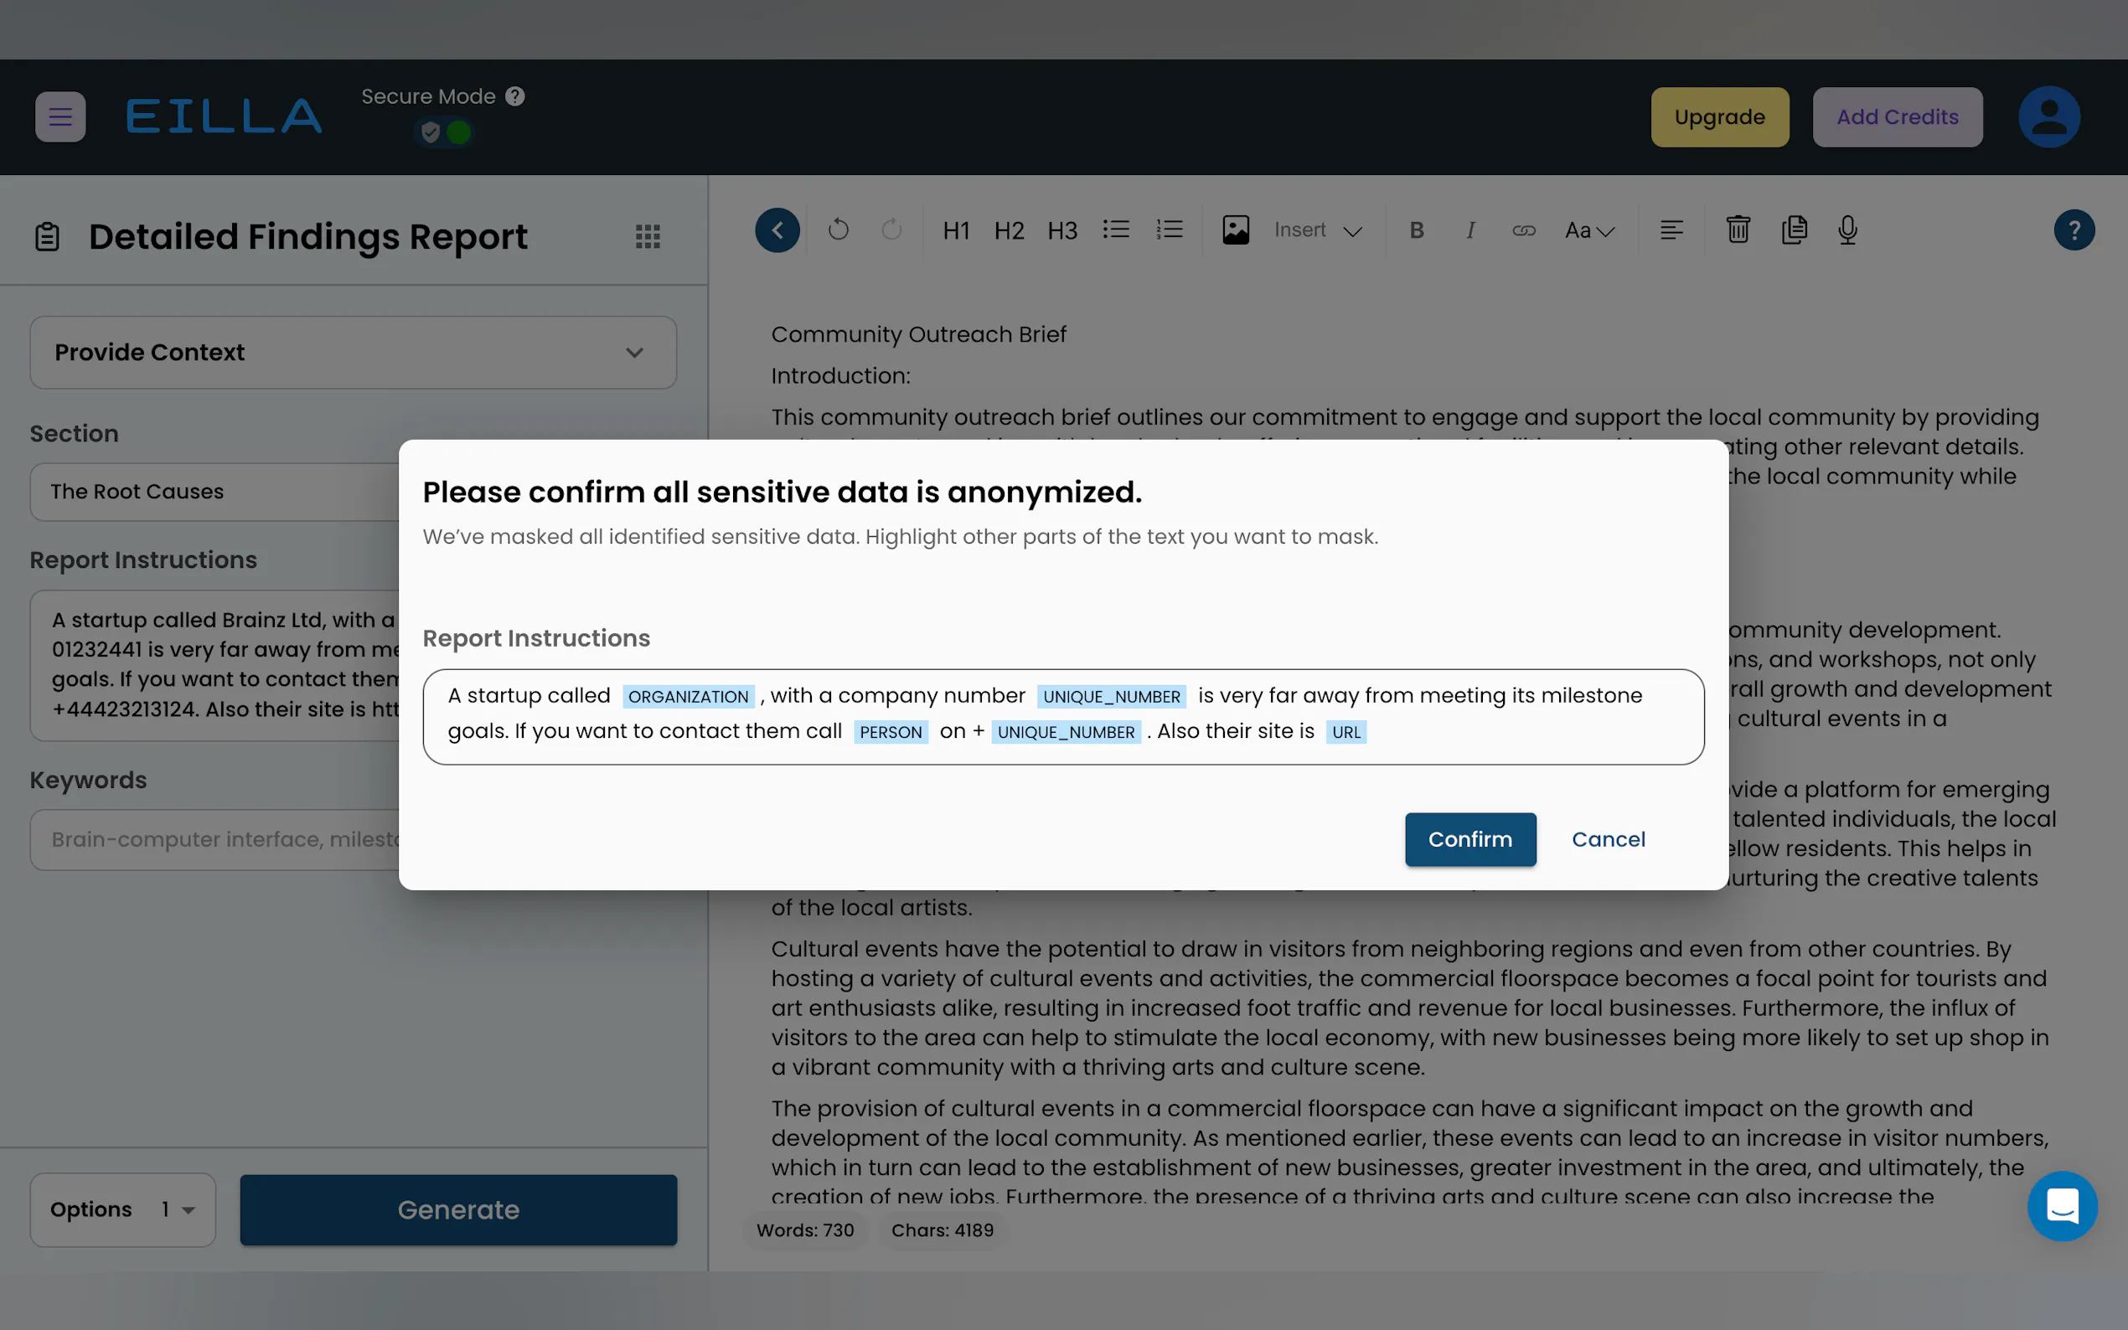2128x1330 pixels.
Task: Toggle the Secure Mode switch
Action: pyautogui.click(x=444, y=133)
